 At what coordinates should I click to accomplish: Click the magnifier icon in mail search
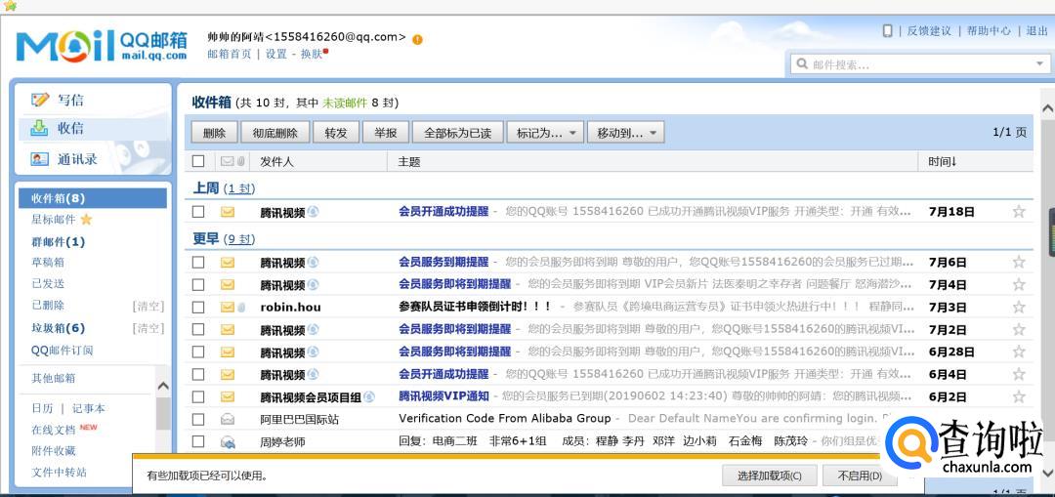pyautogui.click(x=802, y=64)
